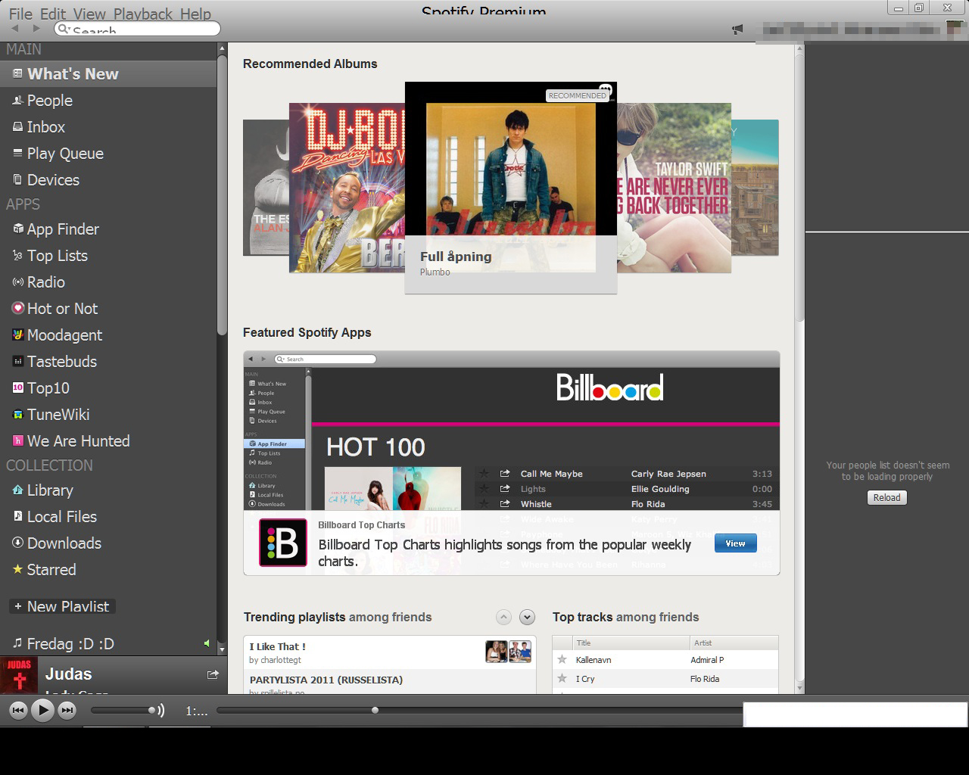Click share icon beside Whistle in Billboard preview
The width and height of the screenshot is (969, 775).
[x=505, y=504]
